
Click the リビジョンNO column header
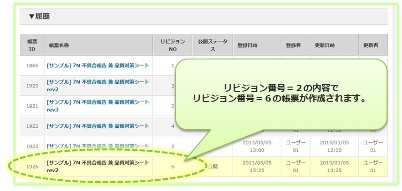click(173, 45)
